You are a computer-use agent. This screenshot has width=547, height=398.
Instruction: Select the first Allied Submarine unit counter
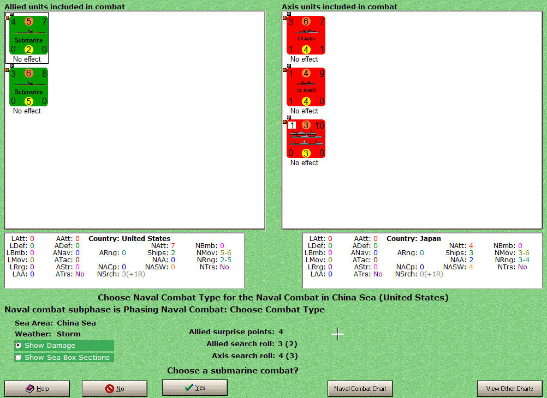point(28,35)
